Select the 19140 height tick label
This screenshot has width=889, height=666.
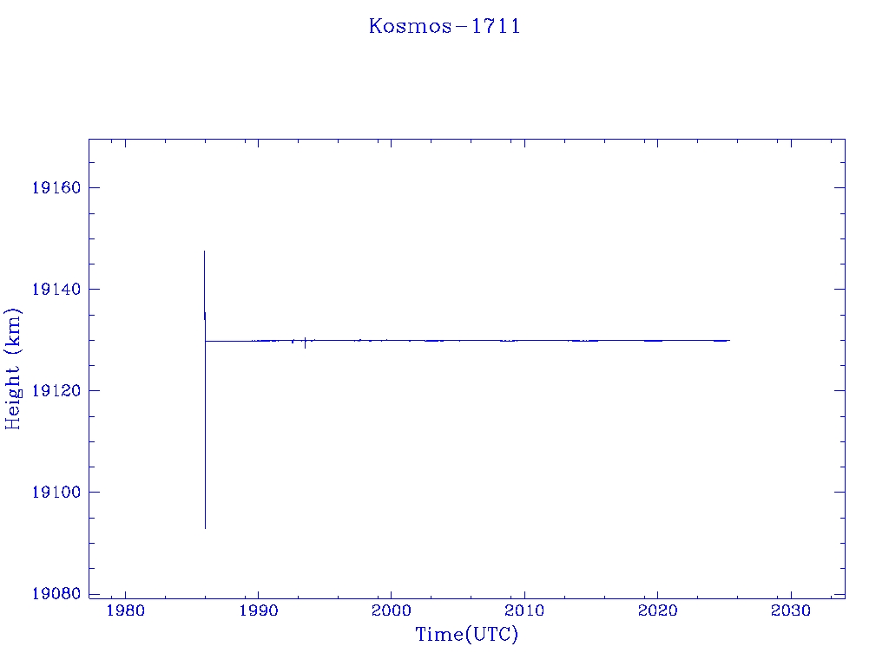coord(56,289)
